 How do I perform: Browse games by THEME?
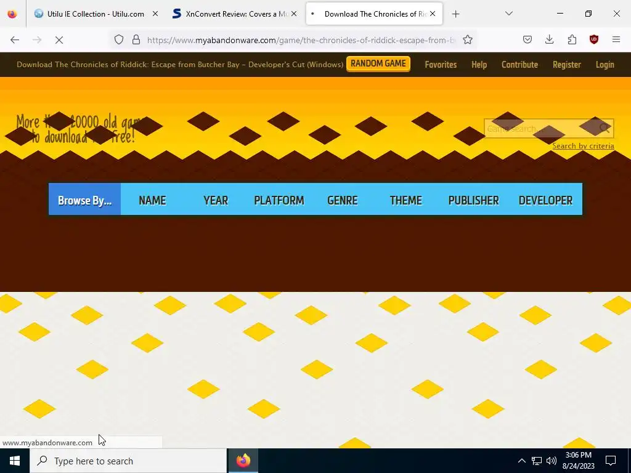[405, 200]
